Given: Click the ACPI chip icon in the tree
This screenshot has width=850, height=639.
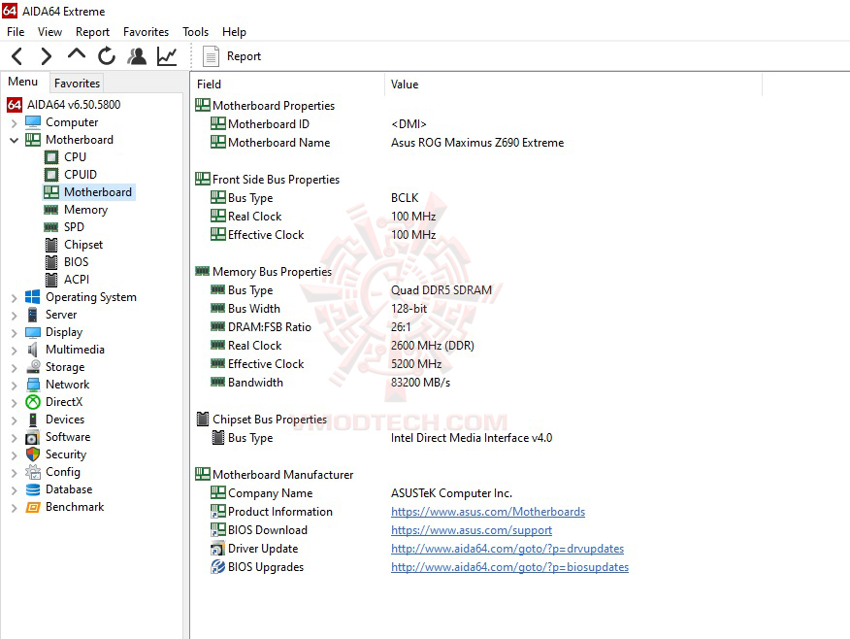Looking at the screenshot, I should pyautogui.click(x=51, y=280).
